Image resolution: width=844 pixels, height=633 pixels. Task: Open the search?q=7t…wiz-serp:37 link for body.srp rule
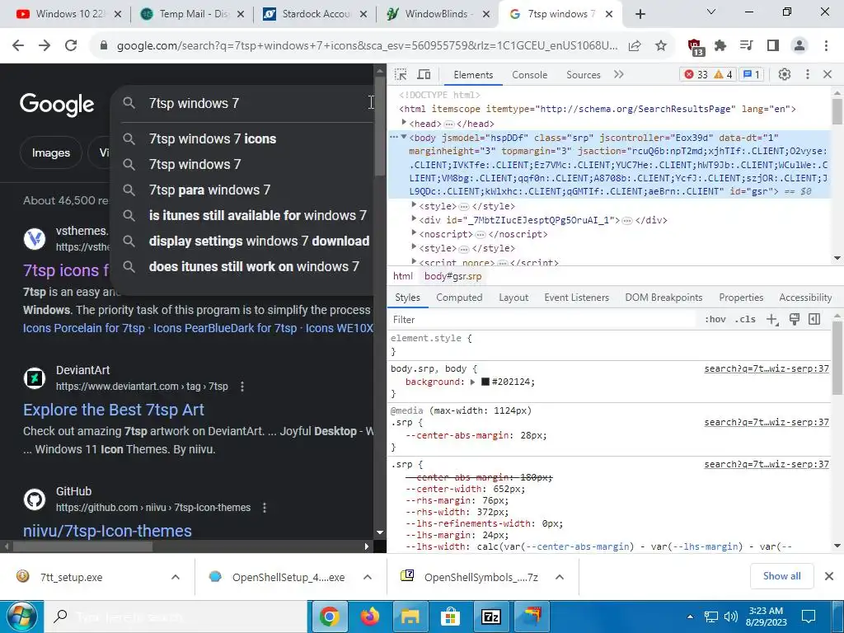(767, 368)
